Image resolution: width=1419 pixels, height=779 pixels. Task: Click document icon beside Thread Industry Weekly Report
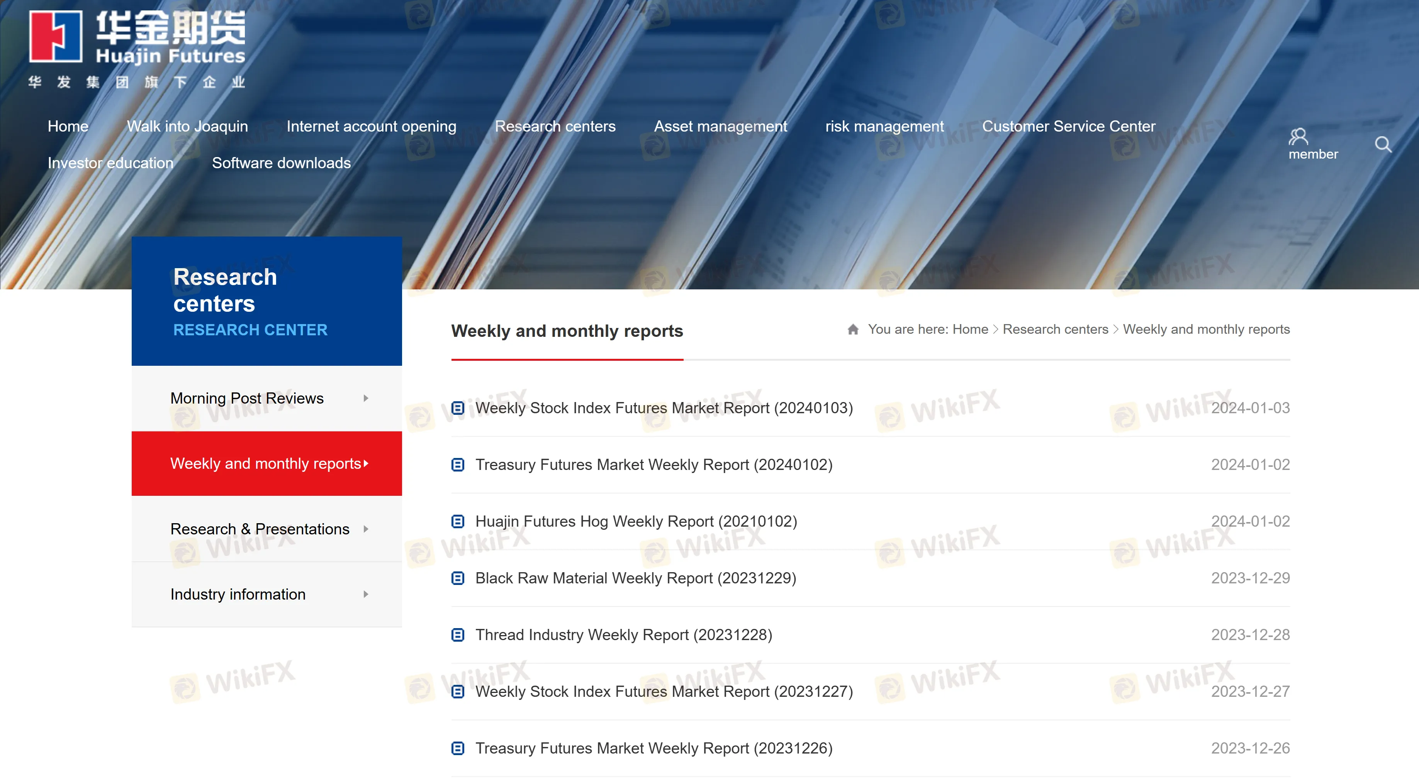point(458,634)
